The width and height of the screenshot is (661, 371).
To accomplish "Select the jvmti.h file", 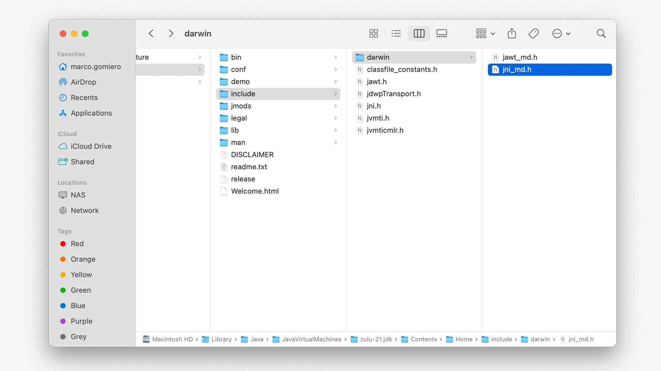I will 378,118.
